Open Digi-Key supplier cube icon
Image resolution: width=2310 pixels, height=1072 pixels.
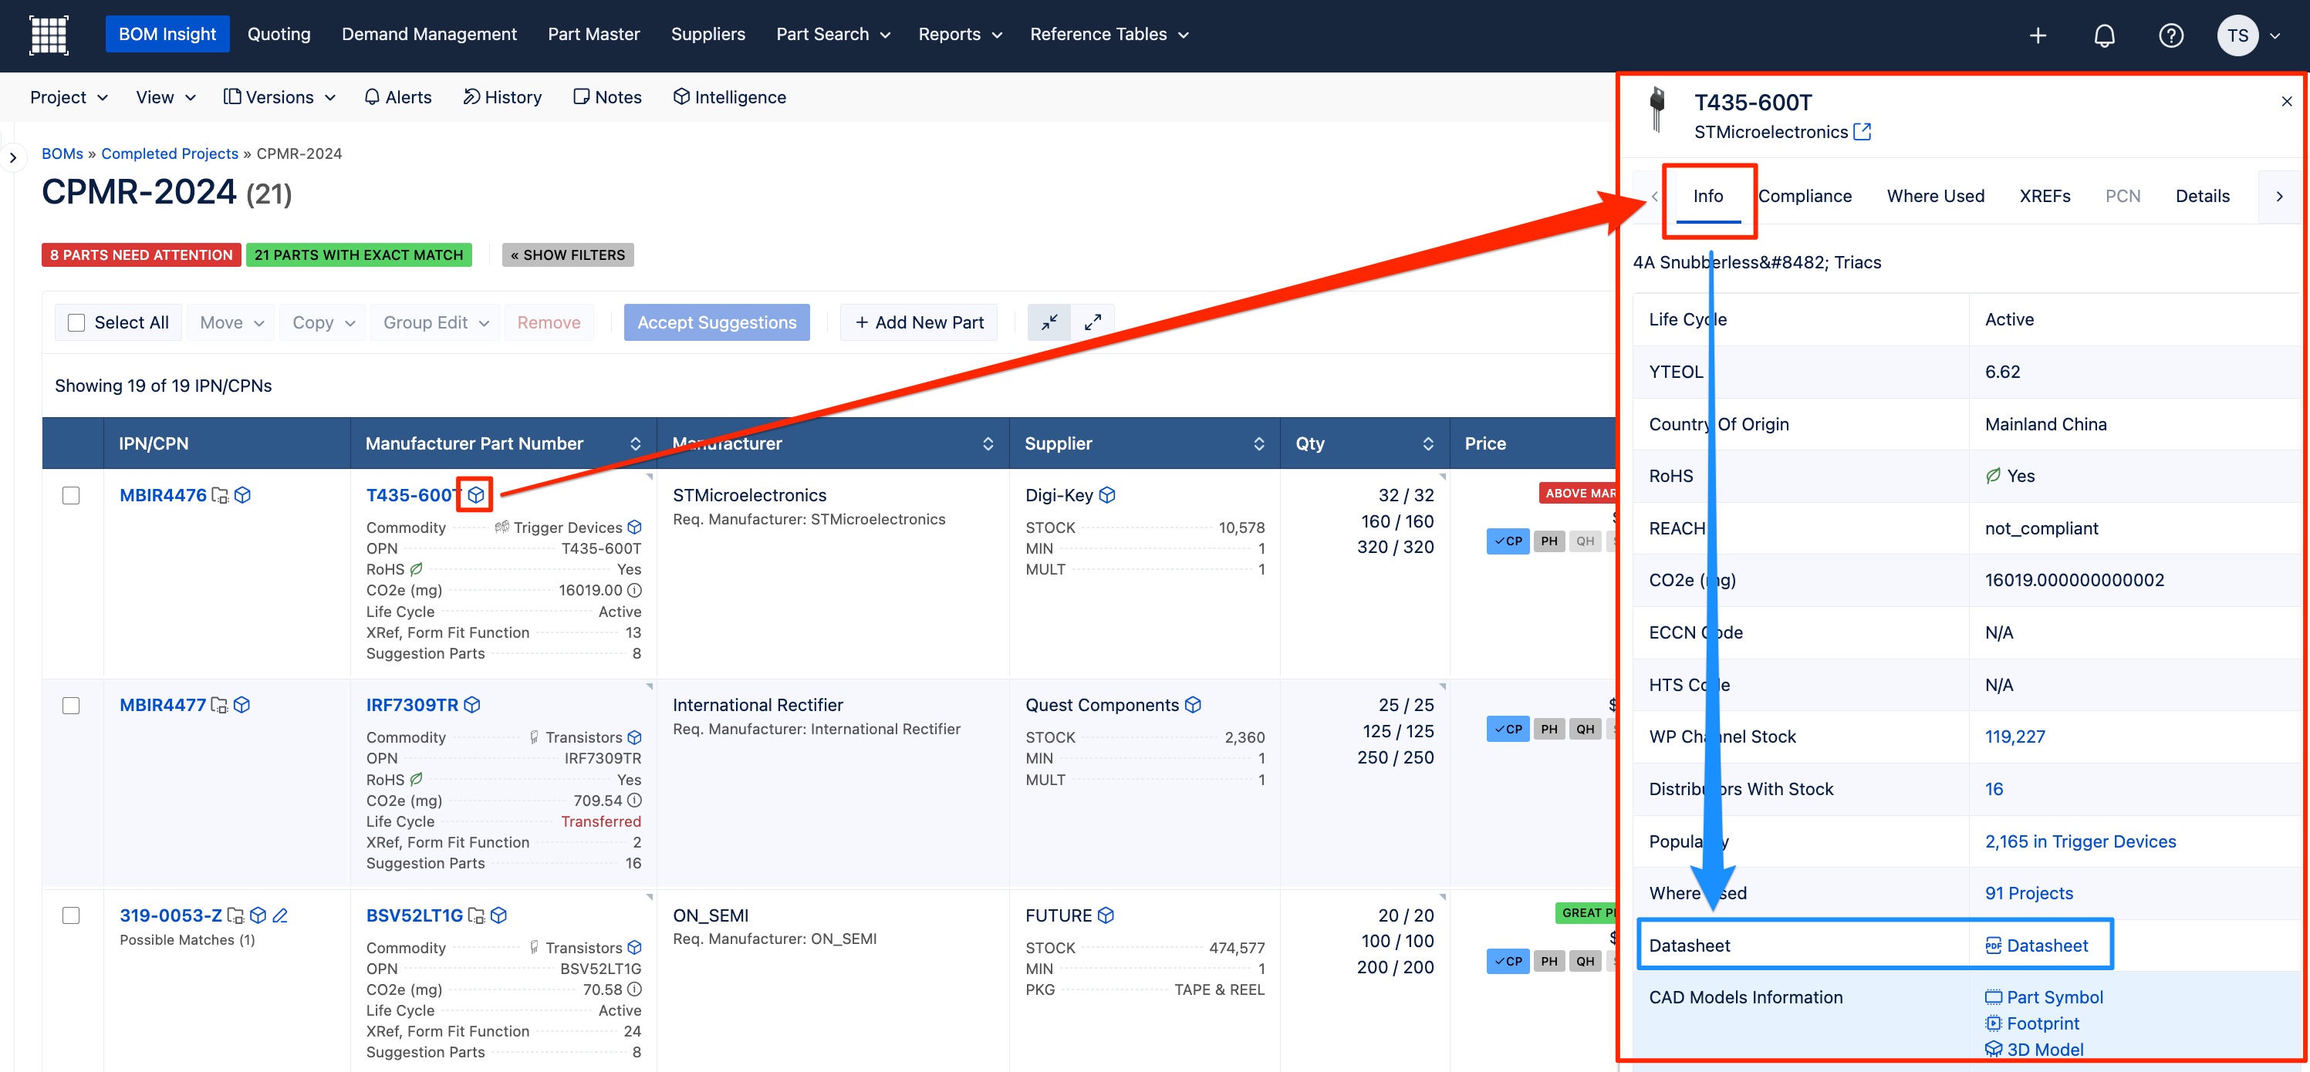[1107, 495]
